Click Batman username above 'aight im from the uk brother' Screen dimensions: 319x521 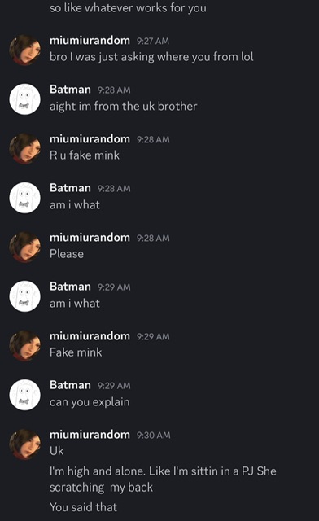[70, 90]
